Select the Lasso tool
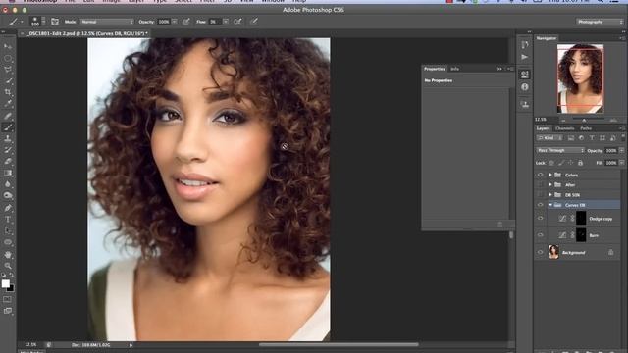Viewport: 628px width, 353px height. tap(8, 70)
